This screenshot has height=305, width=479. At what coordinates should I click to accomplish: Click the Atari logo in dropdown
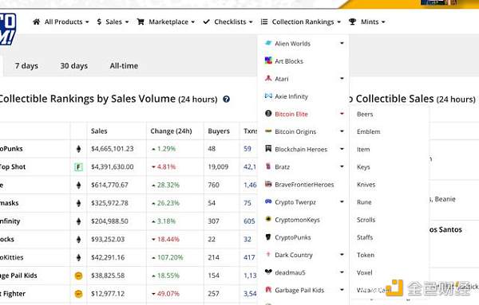point(268,78)
